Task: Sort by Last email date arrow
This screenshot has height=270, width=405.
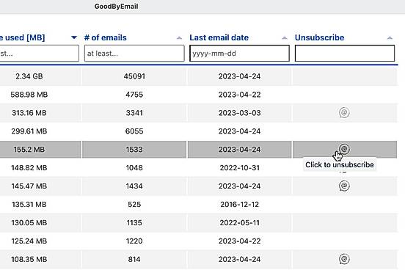Action: 285,38
